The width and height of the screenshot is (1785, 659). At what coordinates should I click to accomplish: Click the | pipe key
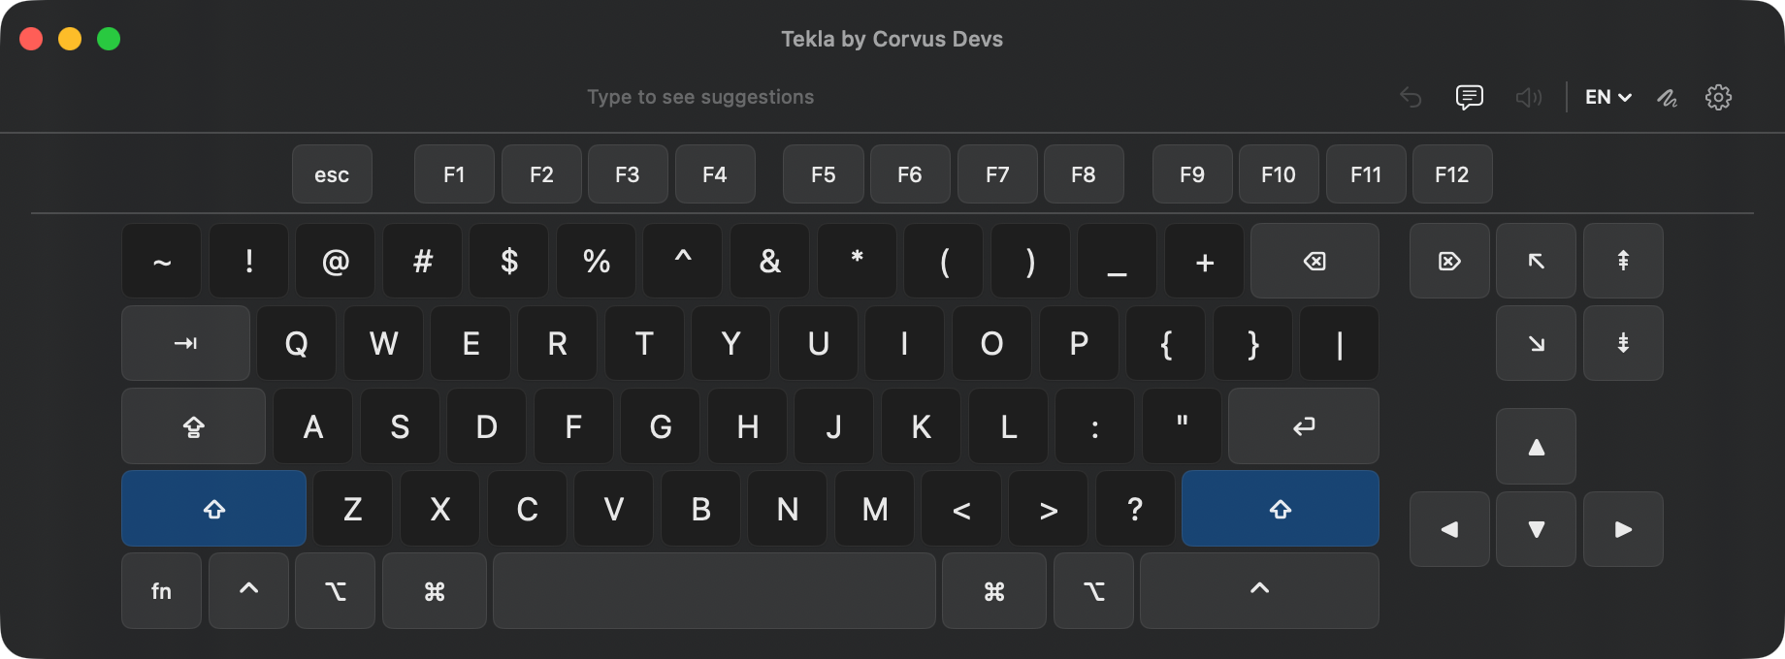[1339, 343]
